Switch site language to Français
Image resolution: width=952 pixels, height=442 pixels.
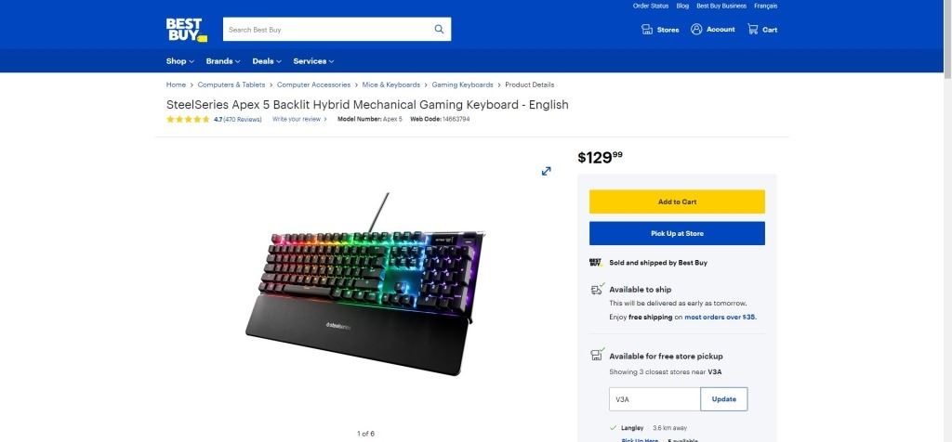click(766, 6)
